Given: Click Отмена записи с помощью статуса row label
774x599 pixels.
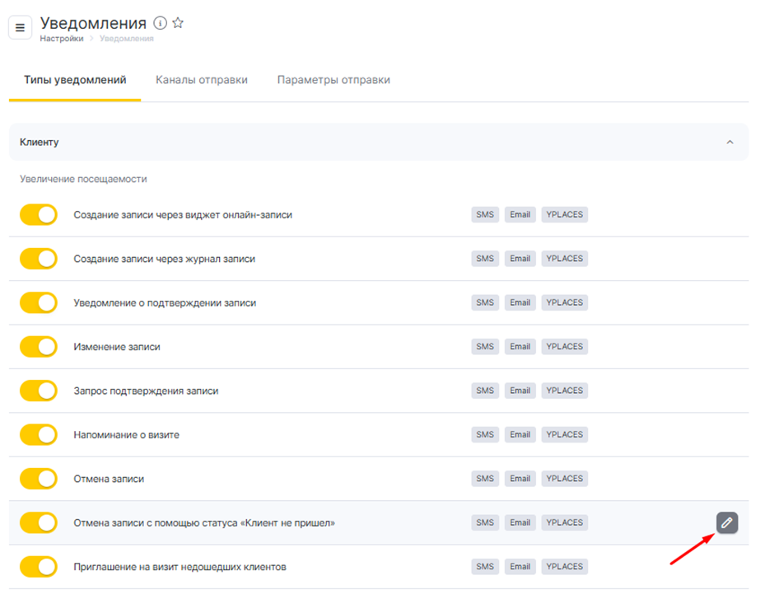Looking at the screenshot, I should (204, 523).
